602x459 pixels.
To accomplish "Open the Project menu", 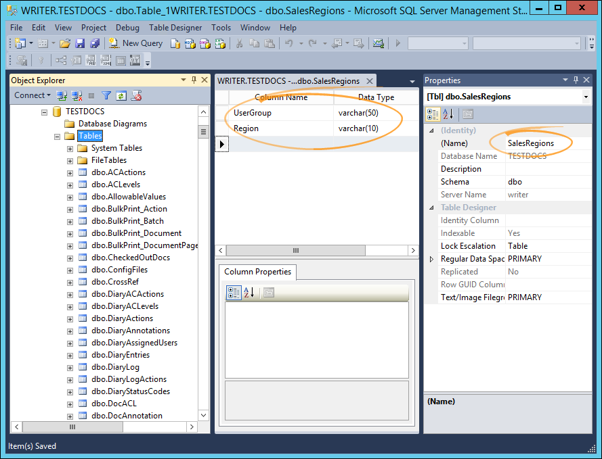I will (x=93, y=28).
